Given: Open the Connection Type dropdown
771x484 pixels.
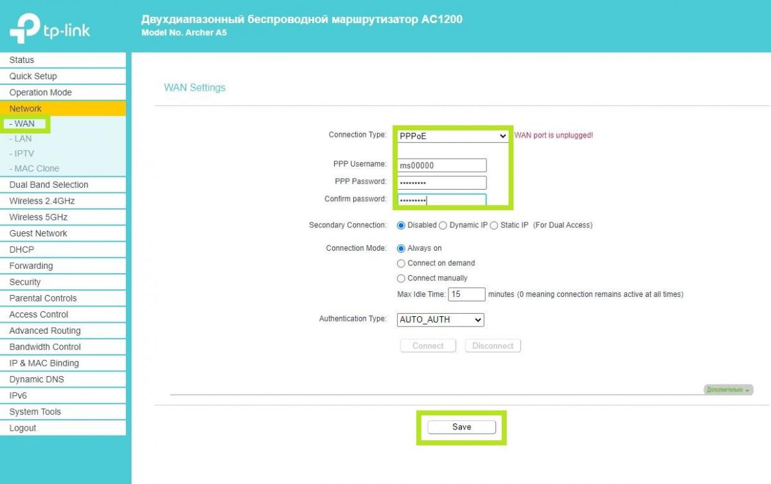Looking at the screenshot, I should point(453,136).
